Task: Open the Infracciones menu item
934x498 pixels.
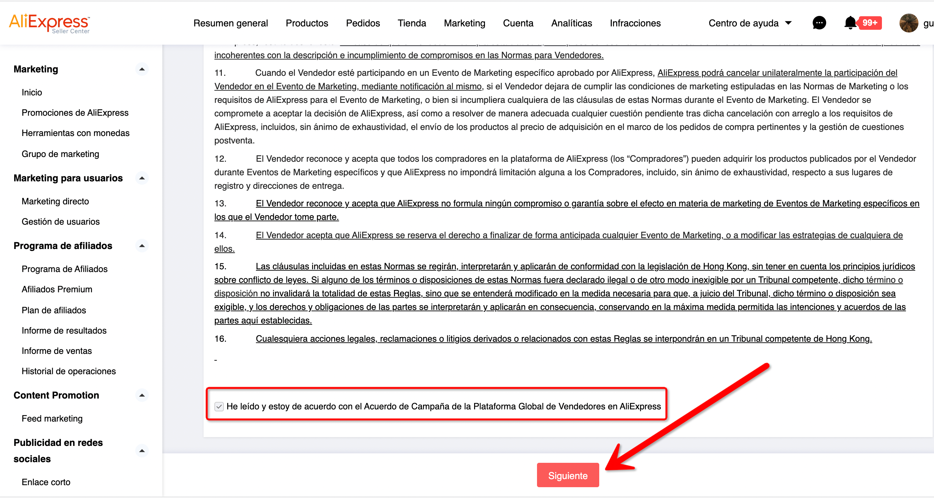Action: coord(635,23)
